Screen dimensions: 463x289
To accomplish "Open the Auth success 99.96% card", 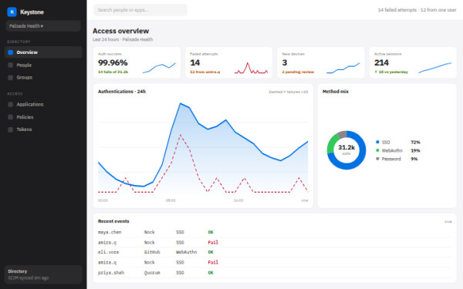I will pos(137,62).
